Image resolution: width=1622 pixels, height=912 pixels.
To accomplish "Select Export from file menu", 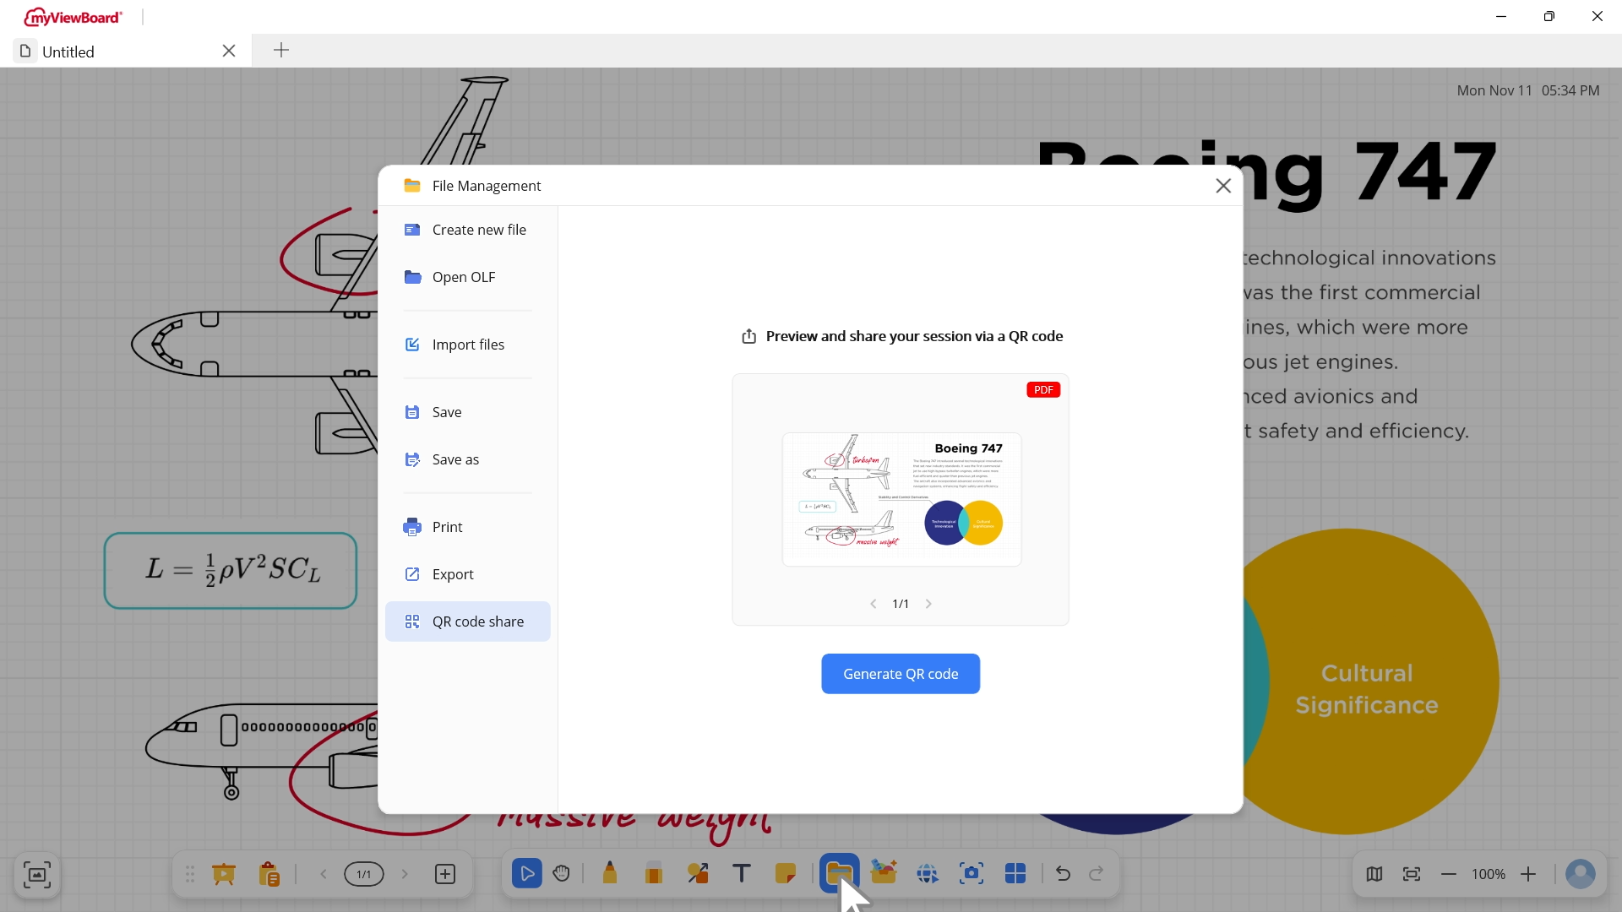I will (x=467, y=574).
